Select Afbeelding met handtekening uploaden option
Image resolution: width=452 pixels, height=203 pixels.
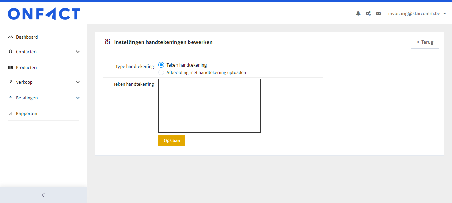[x=161, y=72]
